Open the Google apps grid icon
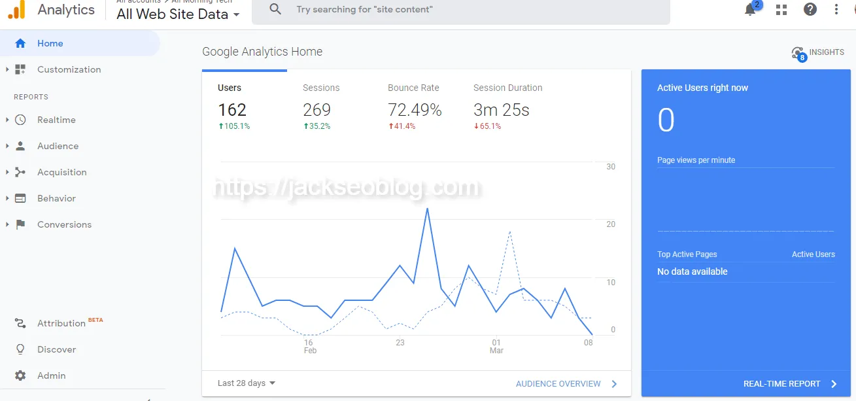856x401 pixels. pyautogui.click(x=781, y=10)
